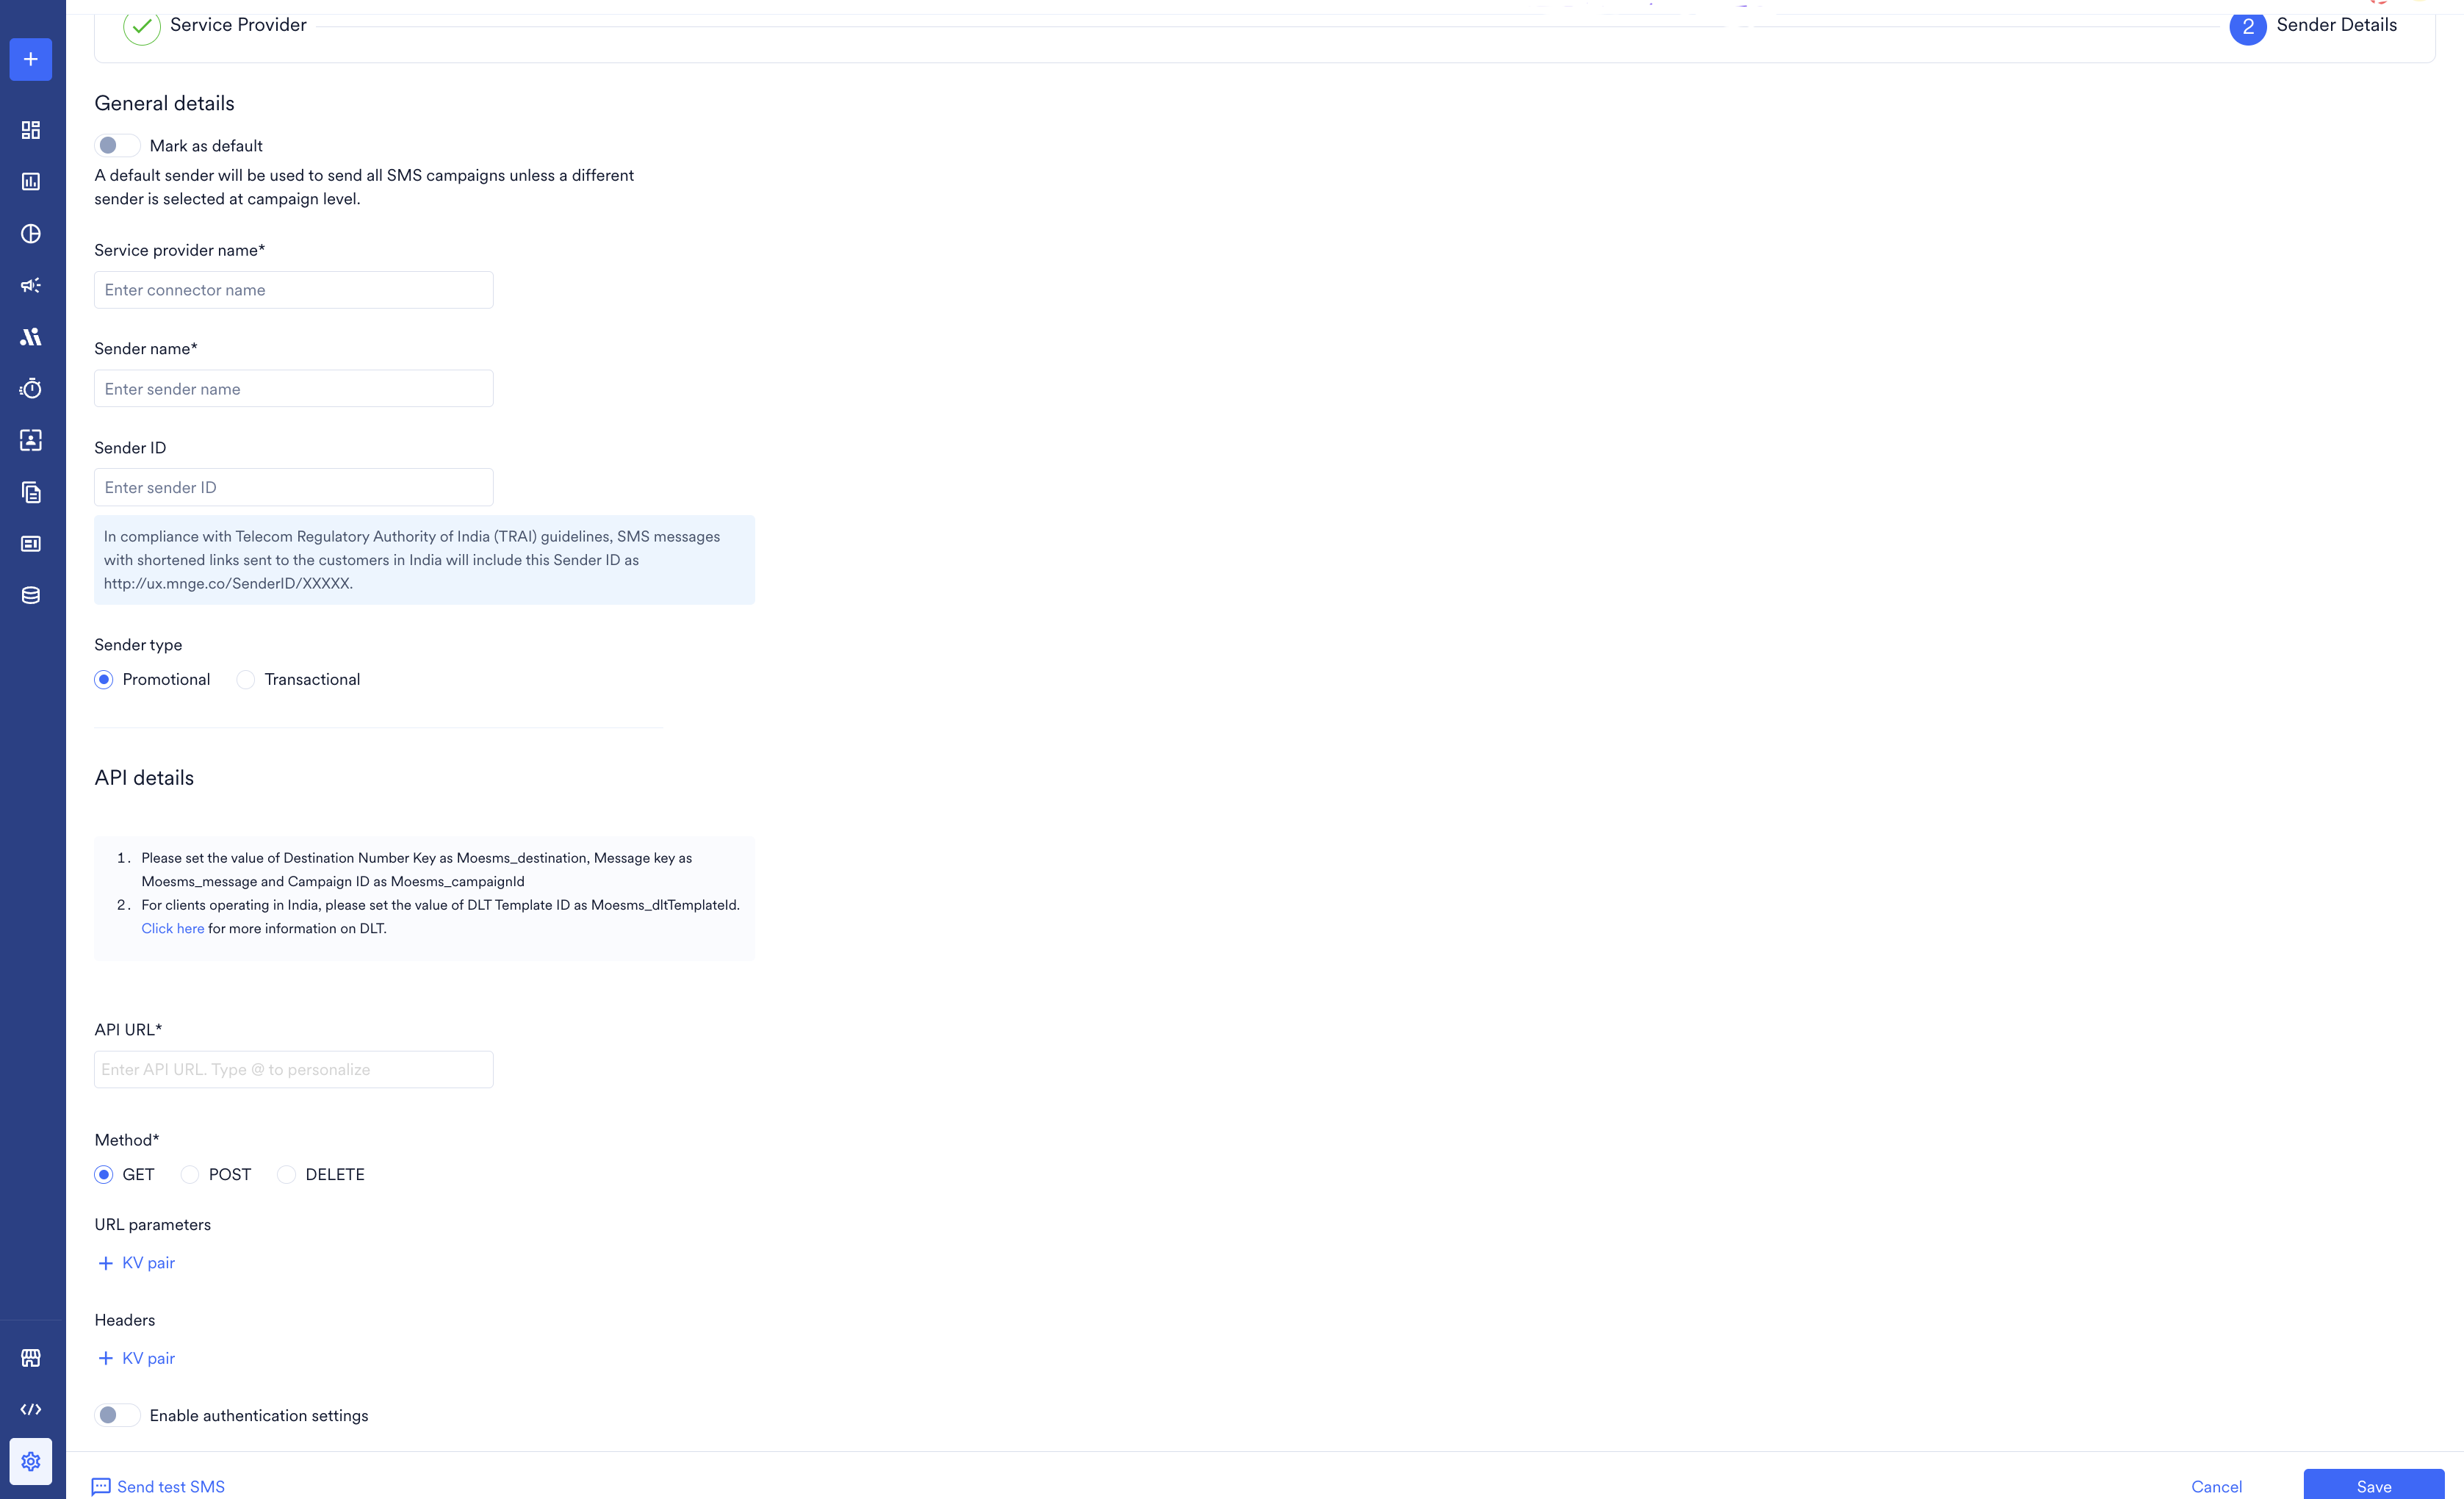Select the DELETE method radio
The height and width of the screenshot is (1499, 2464).
(x=287, y=1175)
